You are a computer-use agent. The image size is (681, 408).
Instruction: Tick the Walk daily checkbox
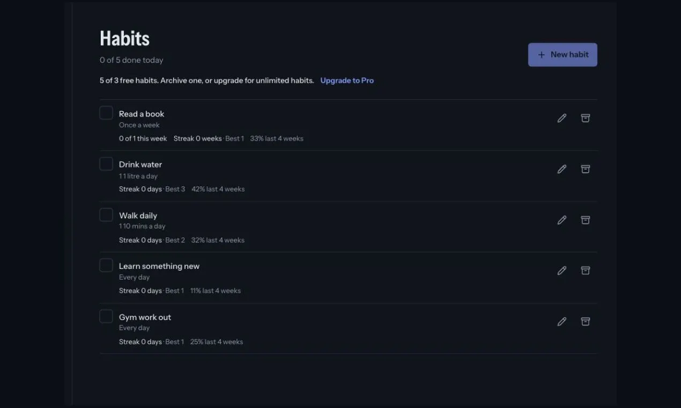point(106,215)
